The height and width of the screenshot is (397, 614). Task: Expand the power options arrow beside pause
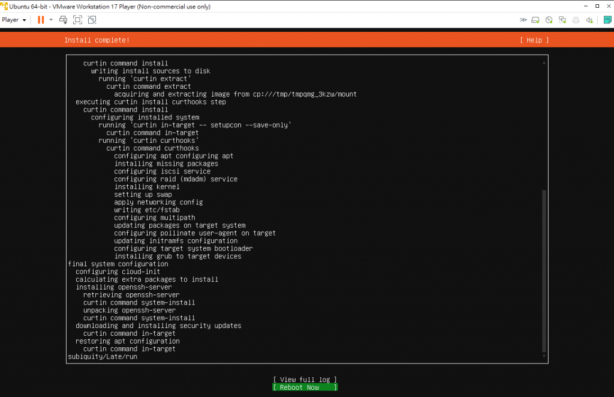click(x=51, y=20)
